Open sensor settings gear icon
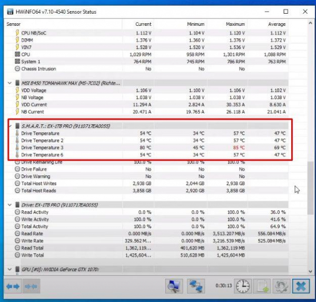316x302 pixels. click(x=281, y=286)
